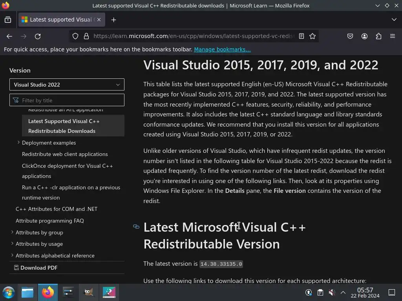This screenshot has width=402, height=301.
Task: Open Attribute programming FAQ
Action: [x=50, y=221]
